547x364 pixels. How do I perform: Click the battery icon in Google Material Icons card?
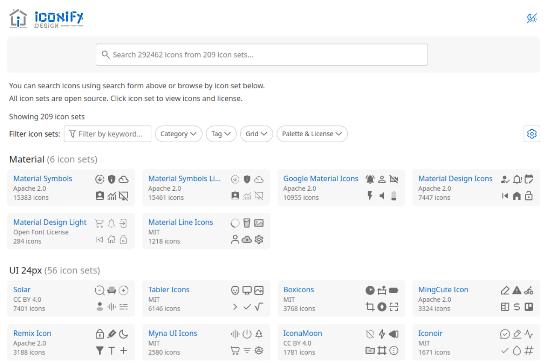(394, 195)
